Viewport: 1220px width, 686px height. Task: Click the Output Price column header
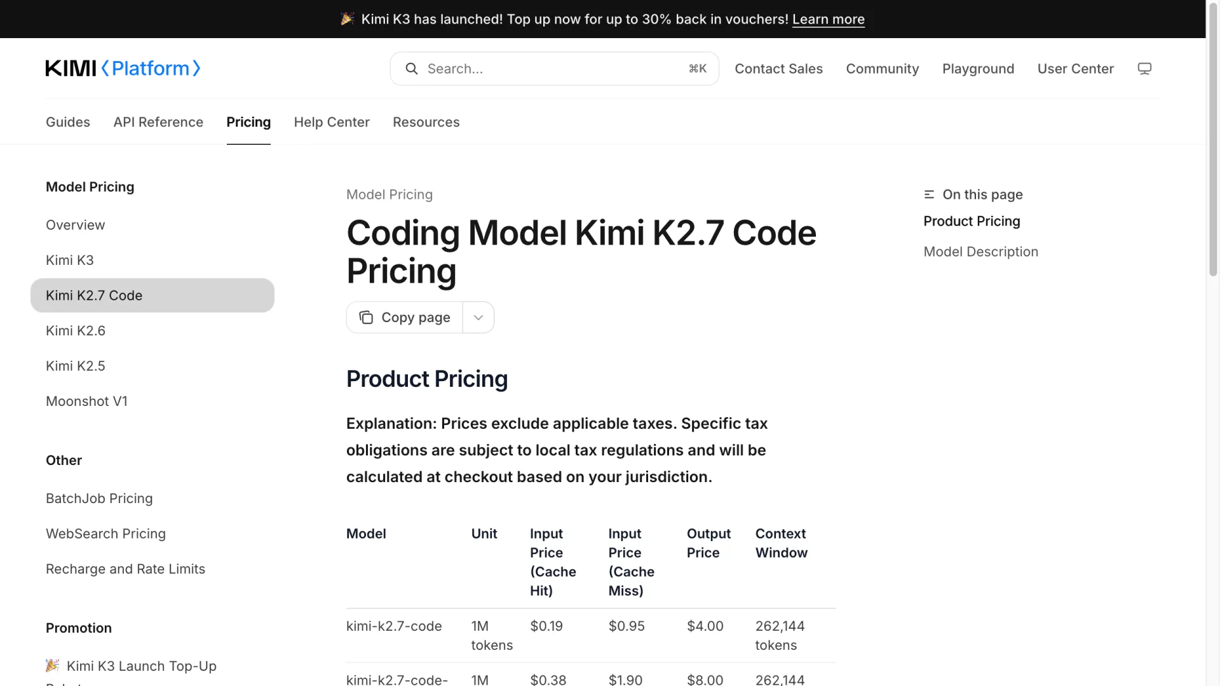(x=708, y=543)
